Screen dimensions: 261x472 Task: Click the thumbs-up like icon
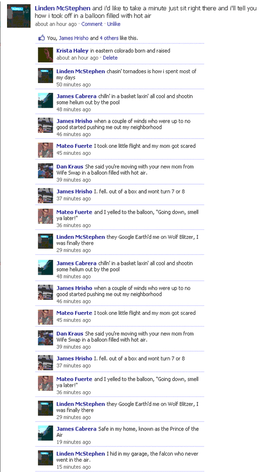(42, 38)
